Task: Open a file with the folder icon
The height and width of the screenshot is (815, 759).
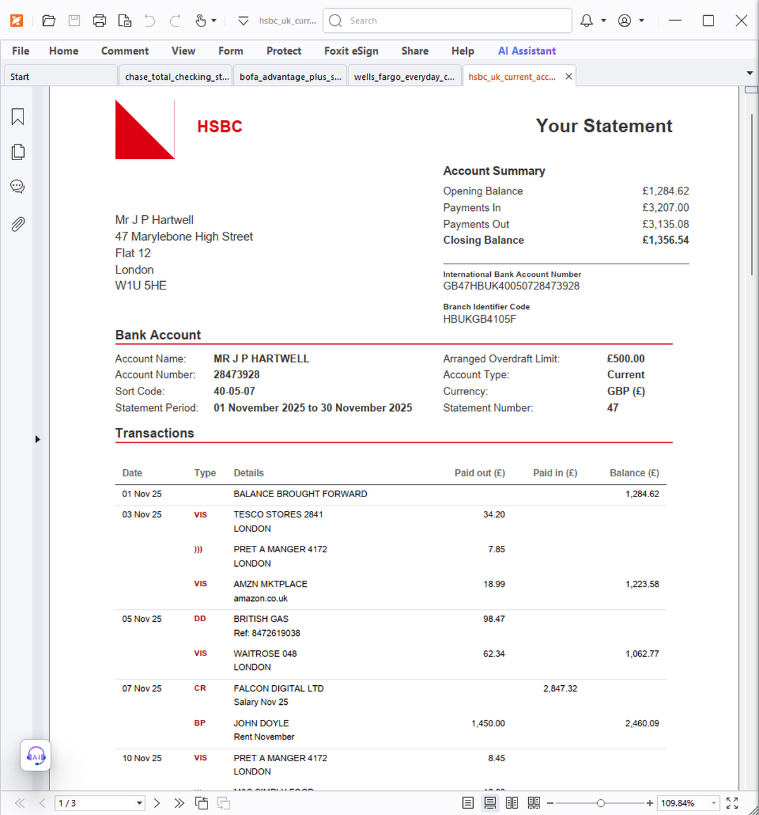Action: pos(49,20)
